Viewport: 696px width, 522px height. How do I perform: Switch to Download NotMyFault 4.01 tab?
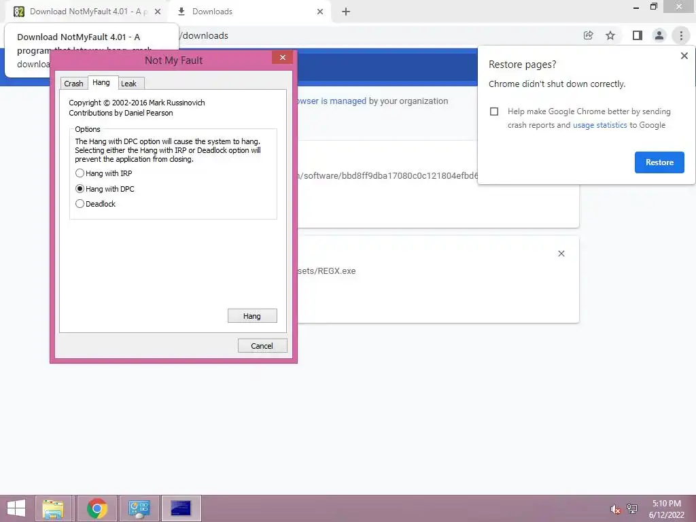88,12
